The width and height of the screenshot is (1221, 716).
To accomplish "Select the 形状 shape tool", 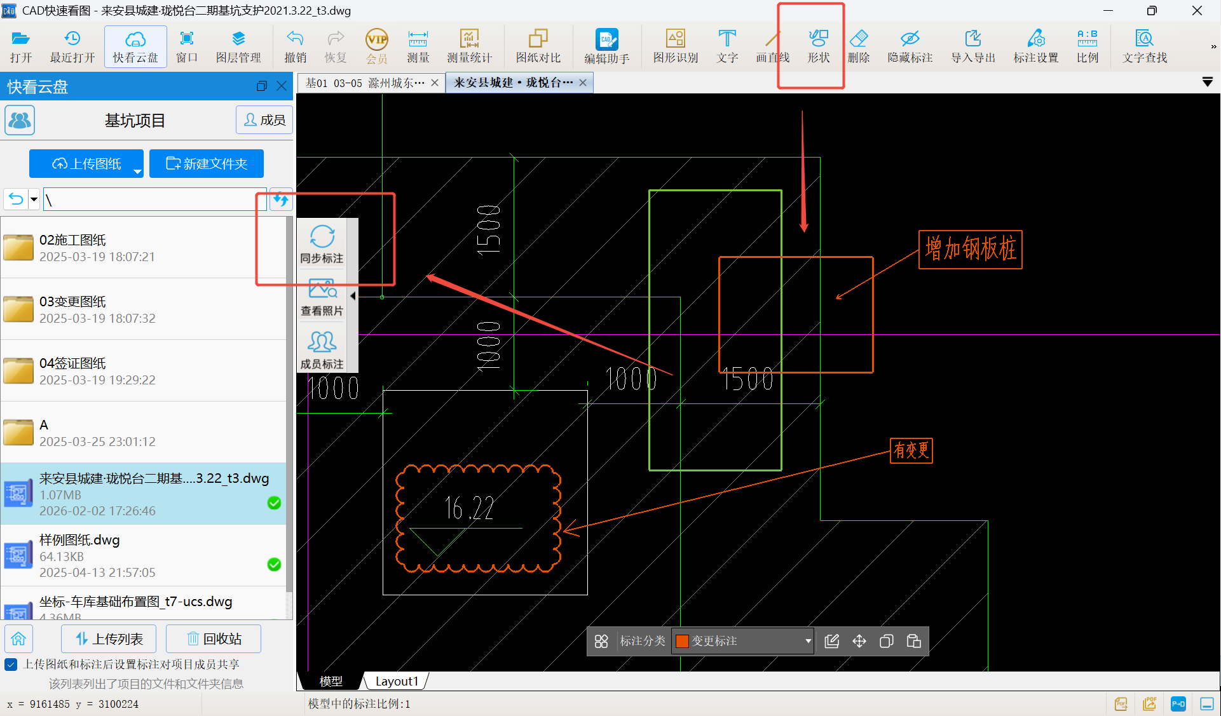I will coord(818,46).
